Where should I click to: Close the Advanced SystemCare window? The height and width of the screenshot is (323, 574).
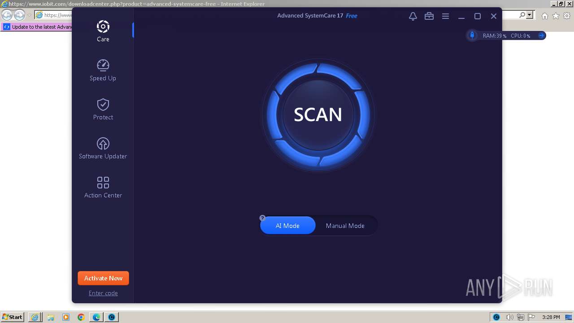pyautogui.click(x=494, y=16)
